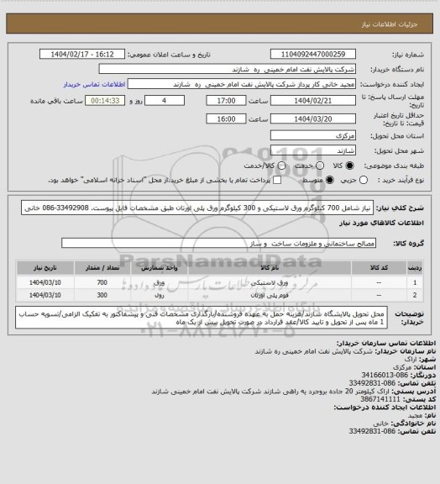440x484 pixels.
Task: Click the نام کالا column header
Action: click(270, 267)
